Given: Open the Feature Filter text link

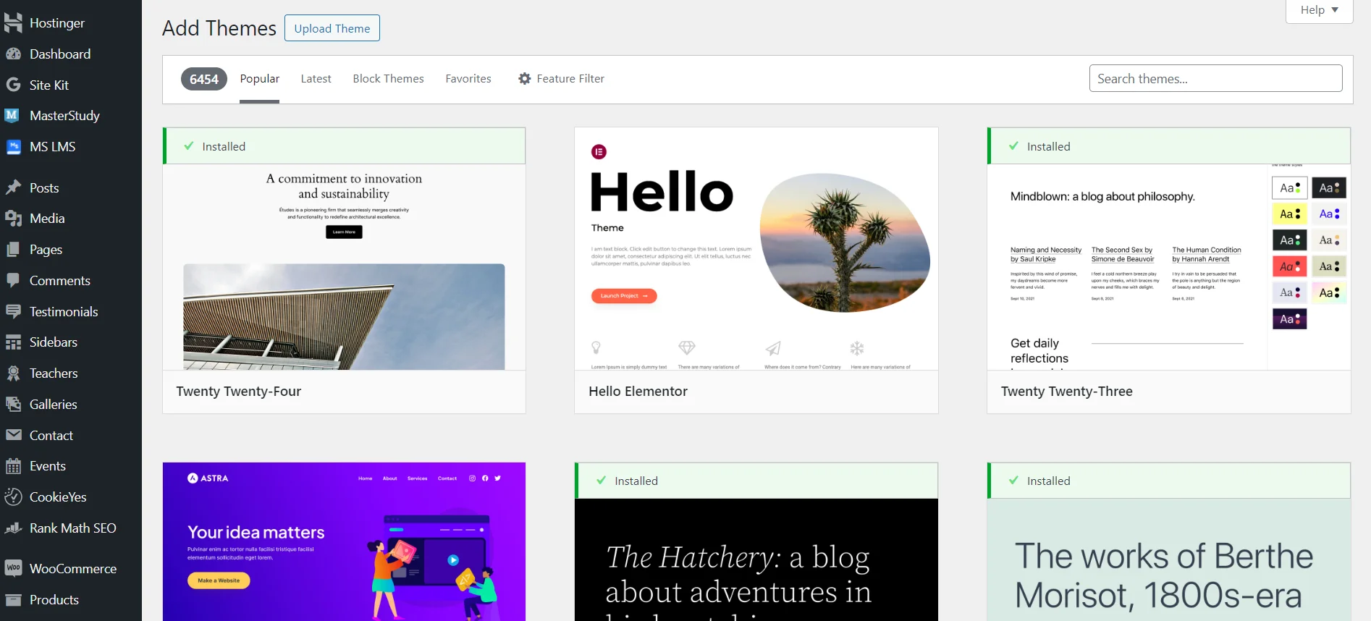Looking at the screenshot, I should (x=570, y=78).
